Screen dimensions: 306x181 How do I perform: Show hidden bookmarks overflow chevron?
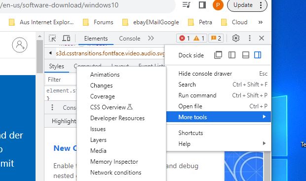tap(260, 22)
